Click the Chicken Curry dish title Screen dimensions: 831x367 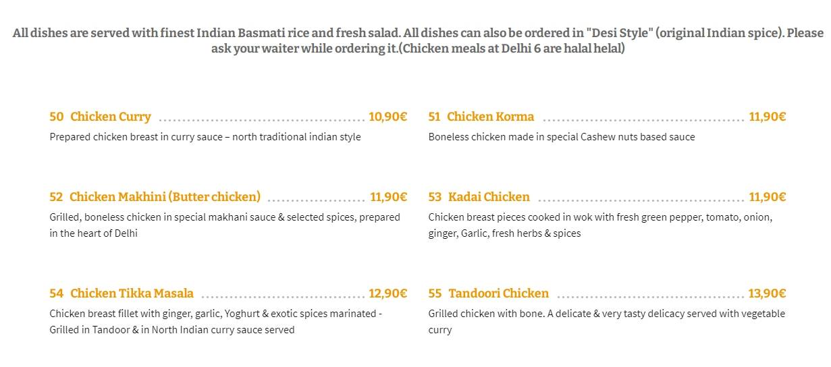point(111,117)
